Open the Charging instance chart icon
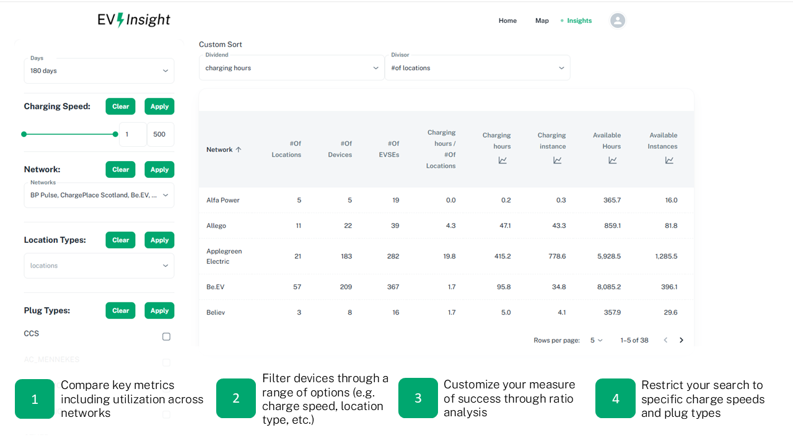The height and width of the screenshot is (446, 793). 557,160
